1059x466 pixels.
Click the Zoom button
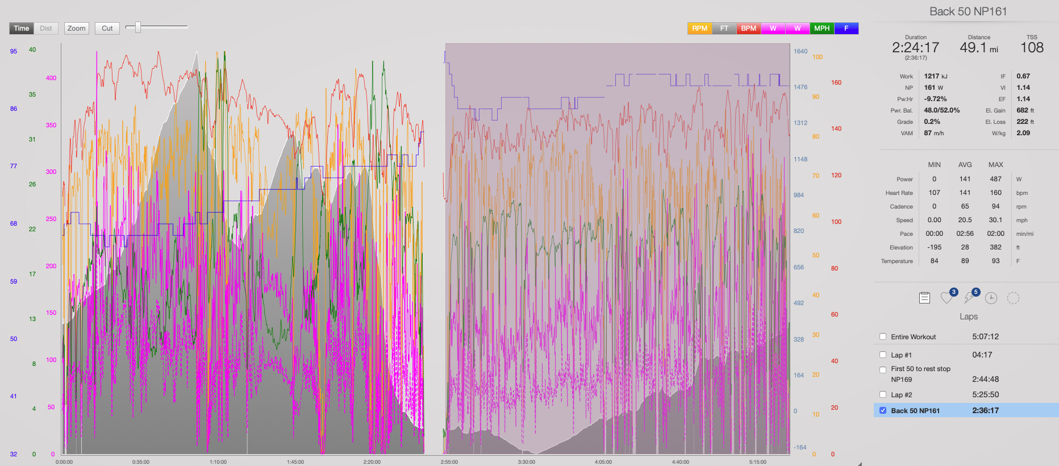tap(77, 28)
